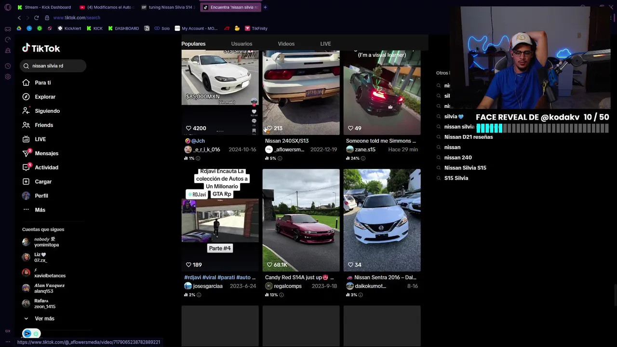Open GX Corner gamepad icon in sidebar

tap(8, 29)
